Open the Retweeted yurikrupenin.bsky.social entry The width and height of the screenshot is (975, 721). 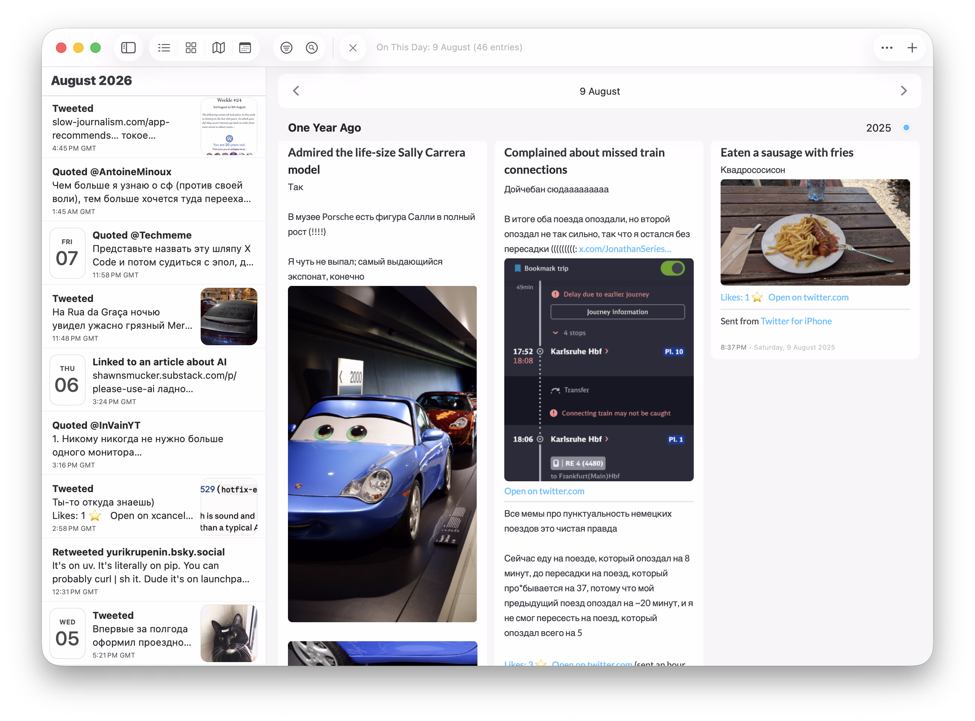[x=154, y=570]
